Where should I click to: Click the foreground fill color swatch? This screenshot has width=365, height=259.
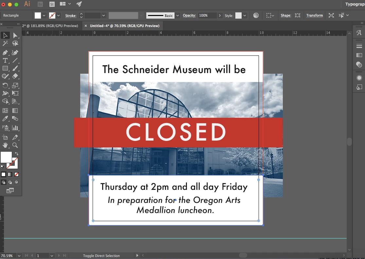tap(6, 157)
